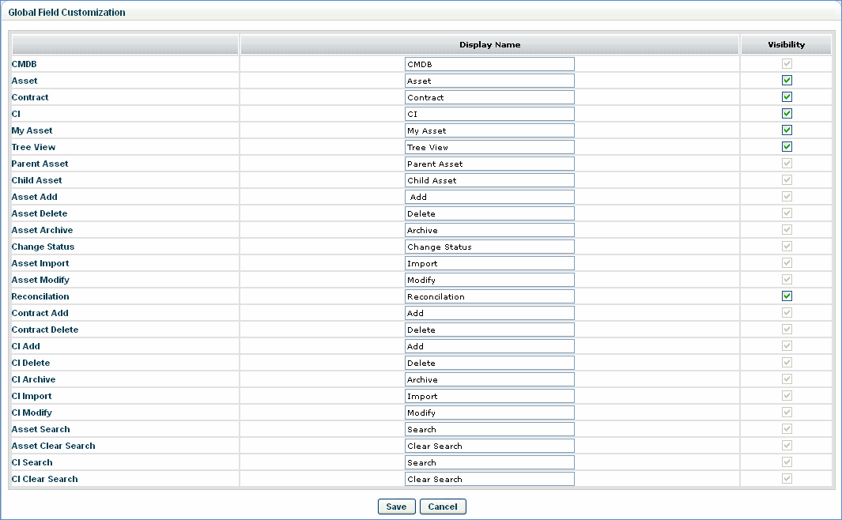The image size is (842, 520).
Task: Click the Archive display name for Asset Archive
Action: 489,229
